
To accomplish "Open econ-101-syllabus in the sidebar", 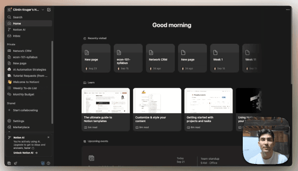I will [x=29, y=57].
